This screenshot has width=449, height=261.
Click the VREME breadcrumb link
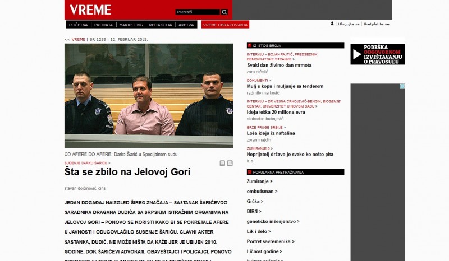79,39
